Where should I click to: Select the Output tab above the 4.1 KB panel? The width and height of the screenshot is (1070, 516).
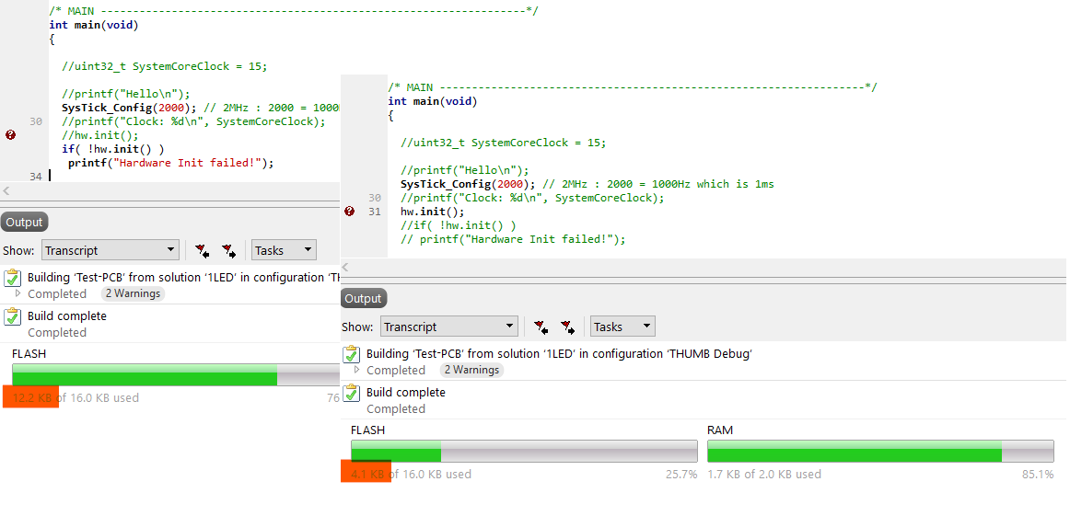coord(363,298)
